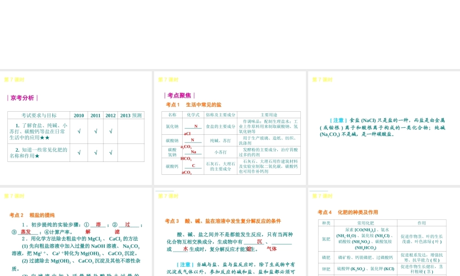Click the 磷肥 row label
Image resolution: width=460 pixels, height=276 pixels.
click(x=326, y=258)
